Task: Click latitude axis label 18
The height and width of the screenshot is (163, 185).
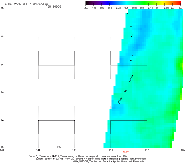Action: click(x=2, y=36)
